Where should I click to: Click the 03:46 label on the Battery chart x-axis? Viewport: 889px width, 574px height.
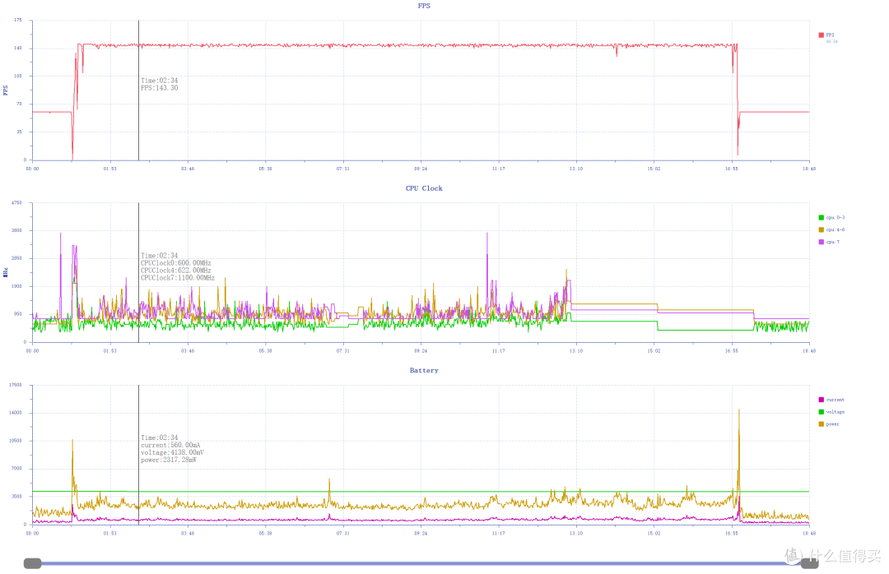pyautogui.click(x=188, y=533)
